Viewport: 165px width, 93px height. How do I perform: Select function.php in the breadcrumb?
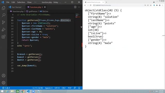pyautogui.click(x=18, y=11)
